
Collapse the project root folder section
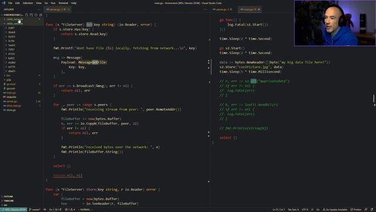click(12, 15)
